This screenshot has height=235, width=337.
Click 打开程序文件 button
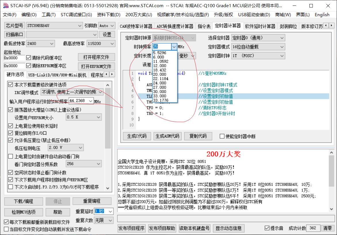tap(96, 57)
